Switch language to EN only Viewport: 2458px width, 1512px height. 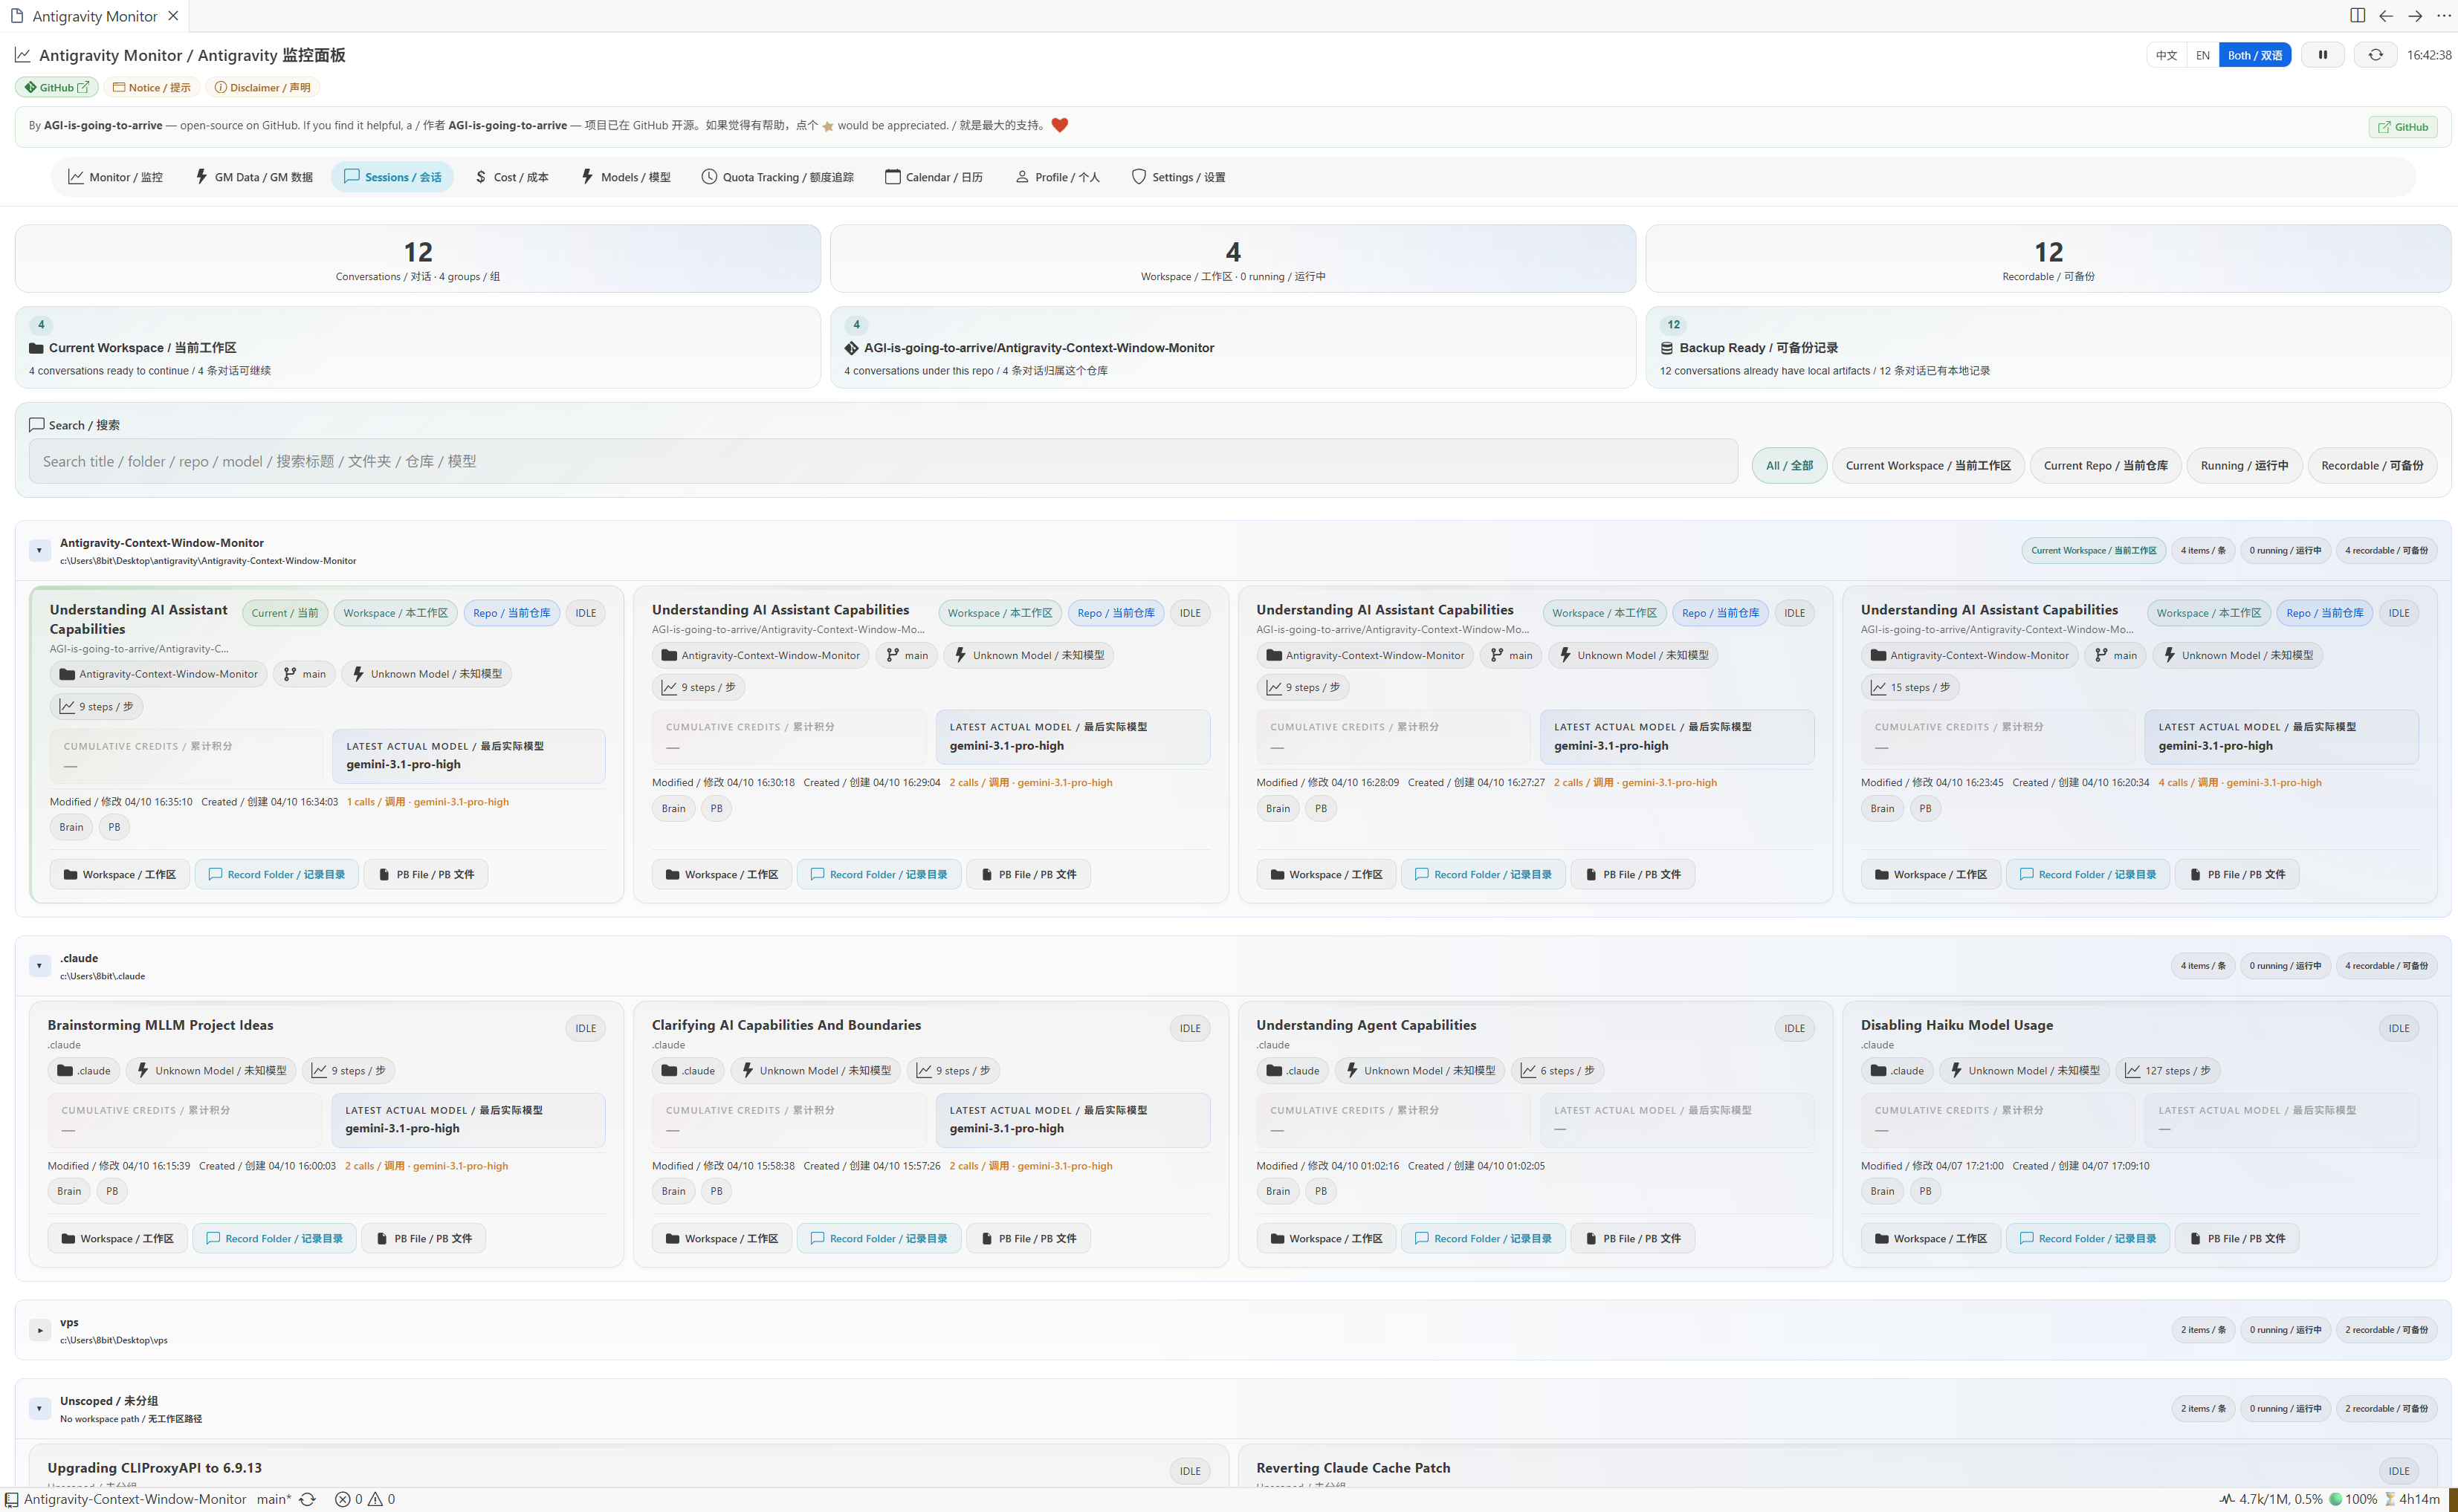click(2202, 55)
